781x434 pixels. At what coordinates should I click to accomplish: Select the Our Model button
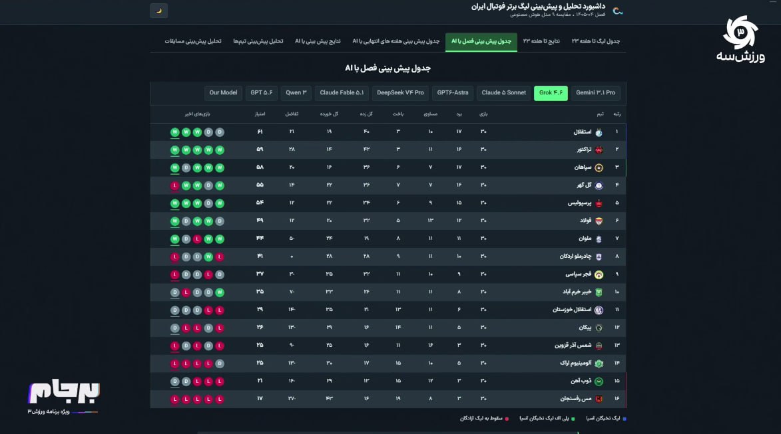(223, 93)
